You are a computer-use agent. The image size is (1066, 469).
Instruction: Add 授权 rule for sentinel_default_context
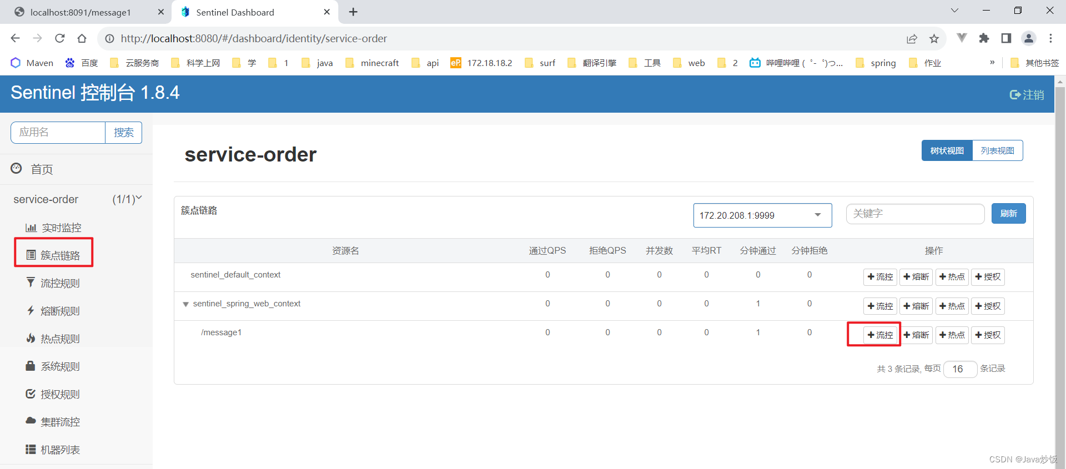coord(988,276)
